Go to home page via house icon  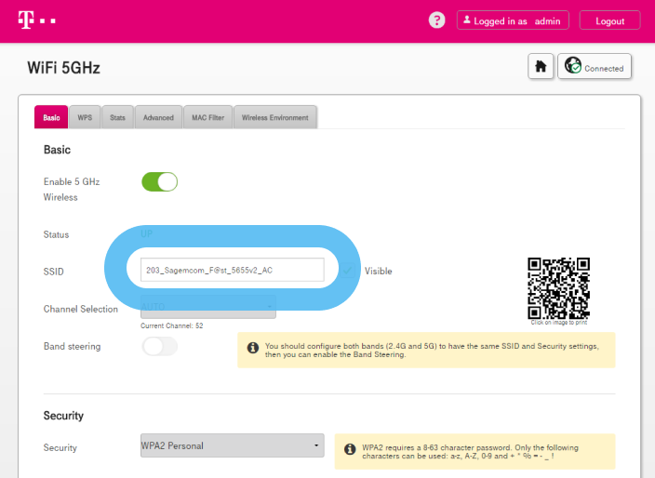[540, 67]
